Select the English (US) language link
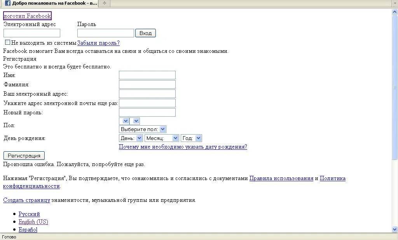Screen dimensions: 398x240 point(33,222)
